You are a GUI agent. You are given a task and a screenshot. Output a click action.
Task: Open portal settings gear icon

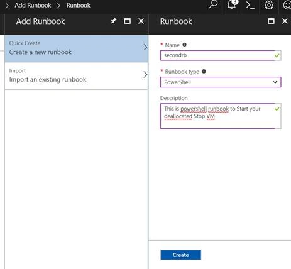[x=269, y=5]
